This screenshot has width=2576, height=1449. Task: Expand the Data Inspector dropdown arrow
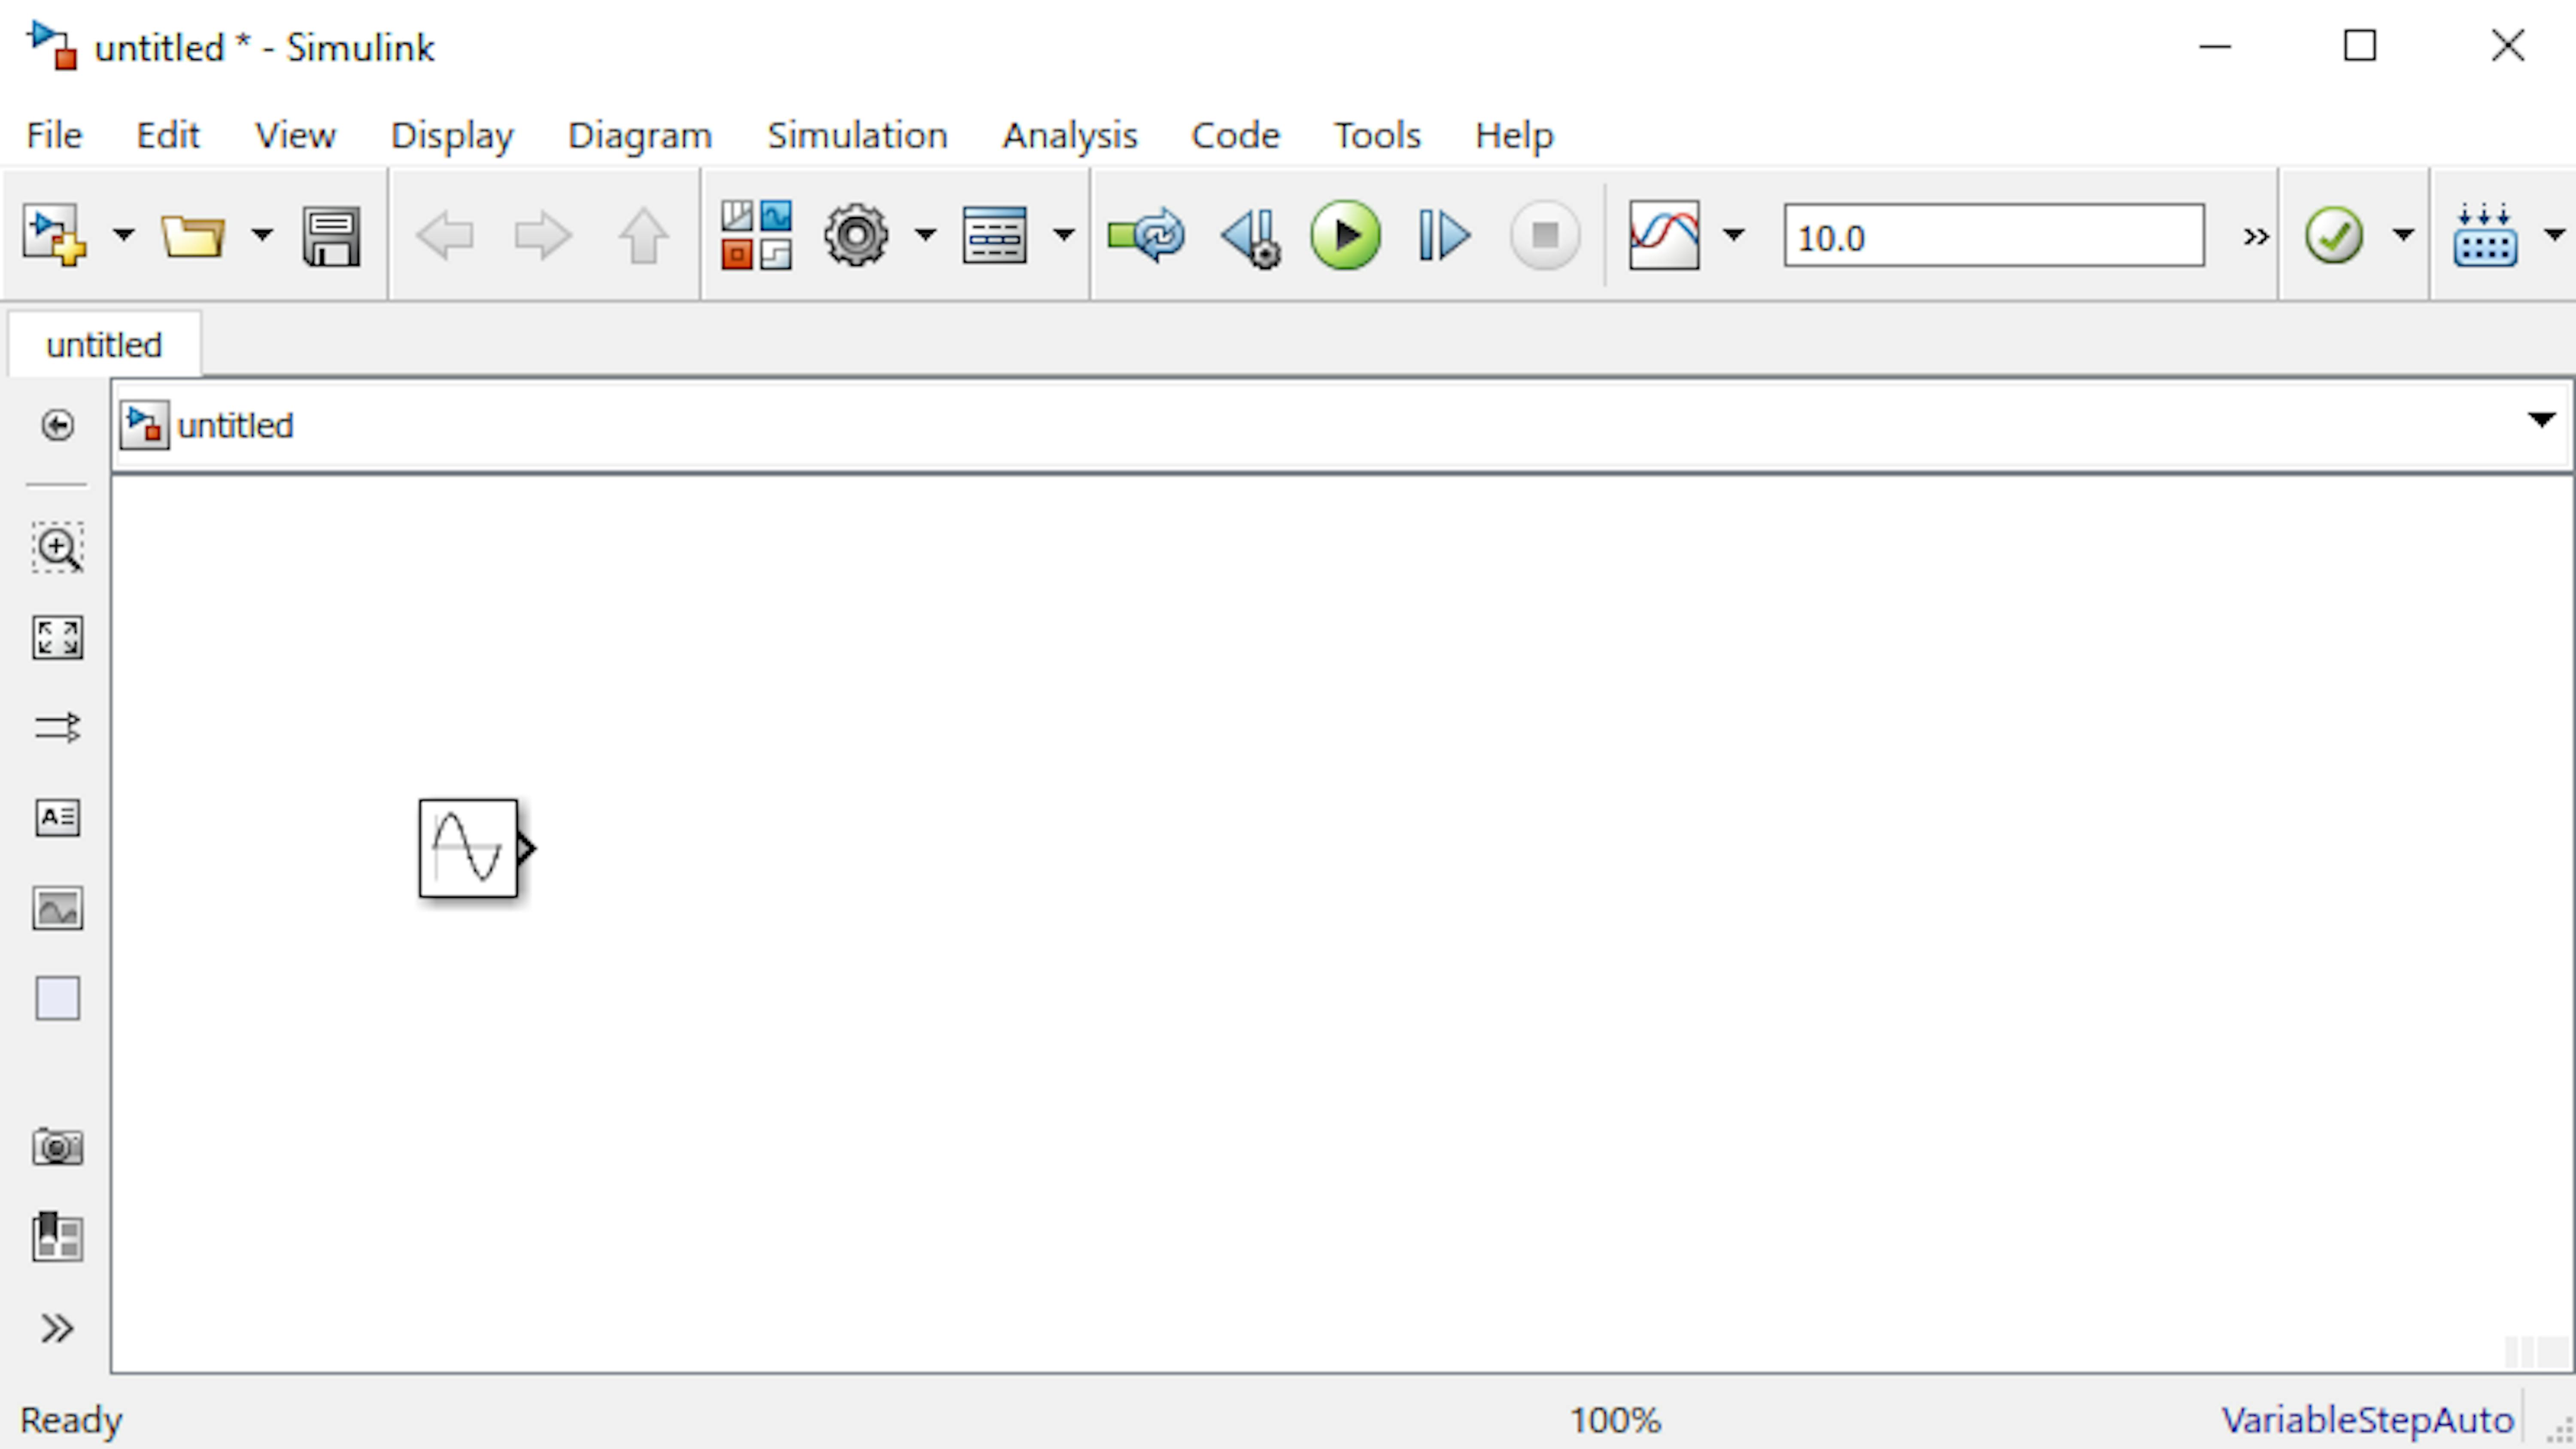pyautogui.click(x=1734, y=236)
